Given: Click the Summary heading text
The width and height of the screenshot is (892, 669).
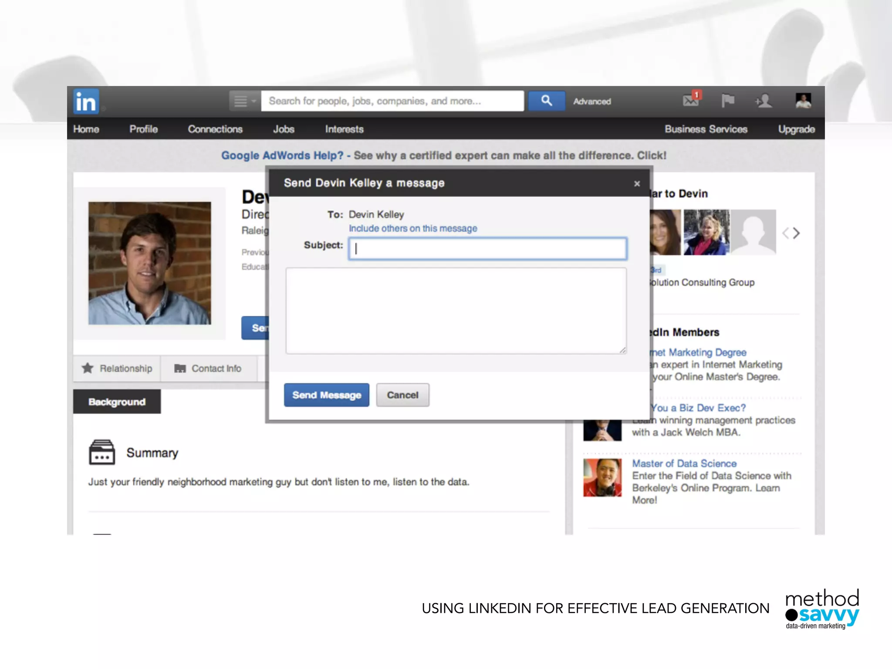Looking at the screenshot, I should (x=152, y=453).
